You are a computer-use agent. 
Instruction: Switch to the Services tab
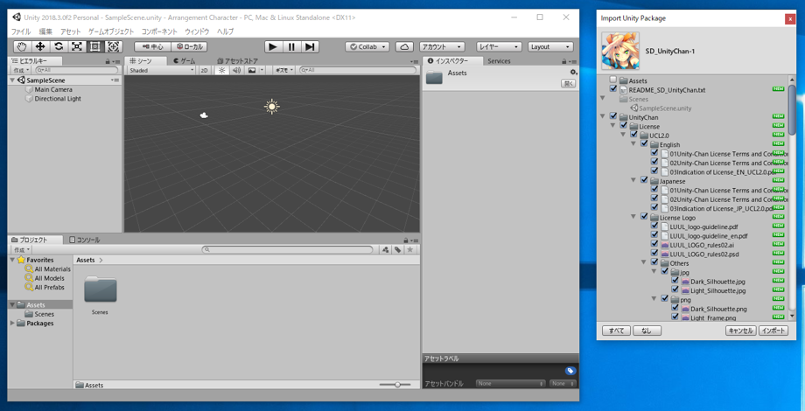click(499, 60)
